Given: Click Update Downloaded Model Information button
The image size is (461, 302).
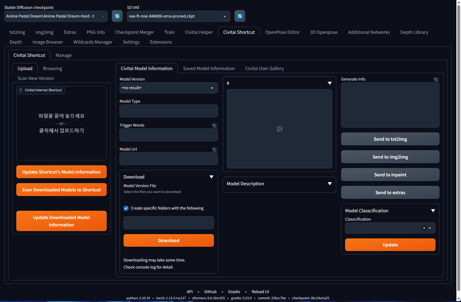Looking at the screenshot, I should point(61,221).
